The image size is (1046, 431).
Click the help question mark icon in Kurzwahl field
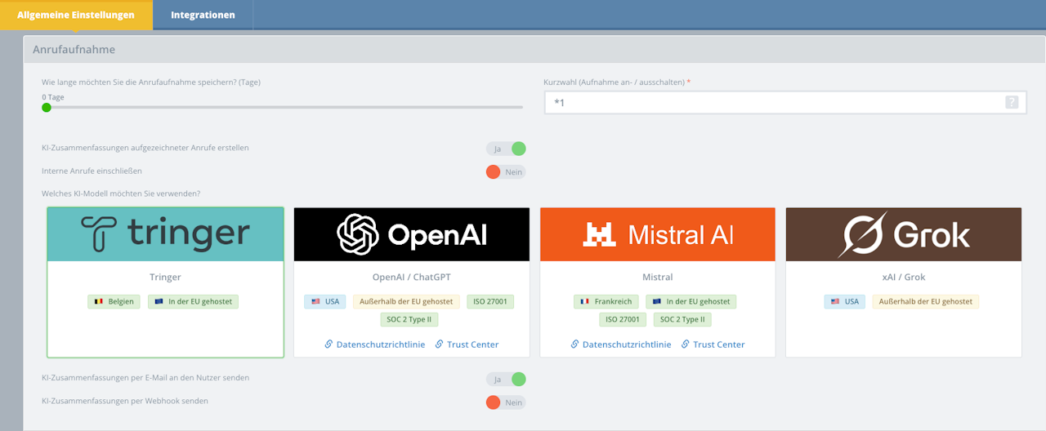1012,102
